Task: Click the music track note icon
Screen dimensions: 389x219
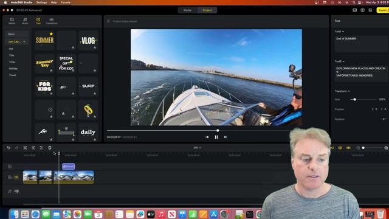Action: (10, 191)
